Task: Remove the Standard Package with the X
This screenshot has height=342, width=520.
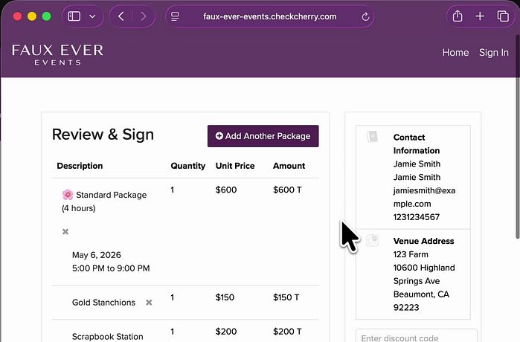Action: (x=65, y=232)
